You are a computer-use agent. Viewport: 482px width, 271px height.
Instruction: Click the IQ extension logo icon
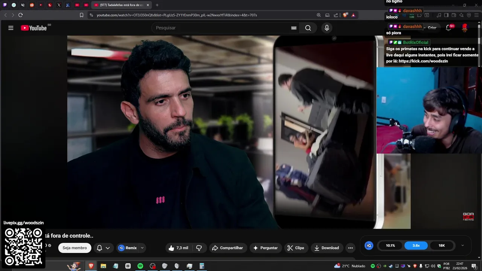click(x=369, y=245)
